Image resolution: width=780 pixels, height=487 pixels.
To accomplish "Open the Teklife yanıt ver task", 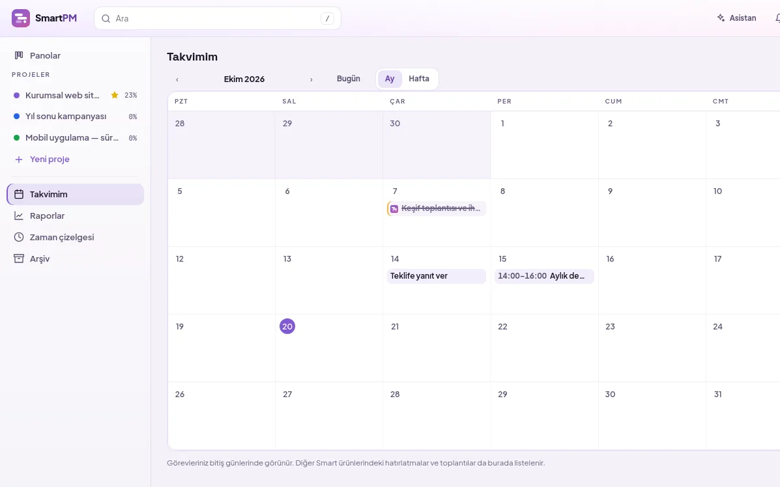I will coord(436,276).
